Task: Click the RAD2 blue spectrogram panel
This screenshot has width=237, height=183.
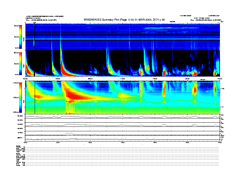Action: point(123,37)
